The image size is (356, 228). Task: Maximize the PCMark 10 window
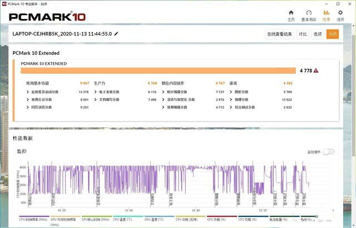(338, 4)
